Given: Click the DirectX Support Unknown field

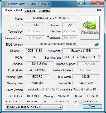Looking at the screenshot, I should click(89, 64).
